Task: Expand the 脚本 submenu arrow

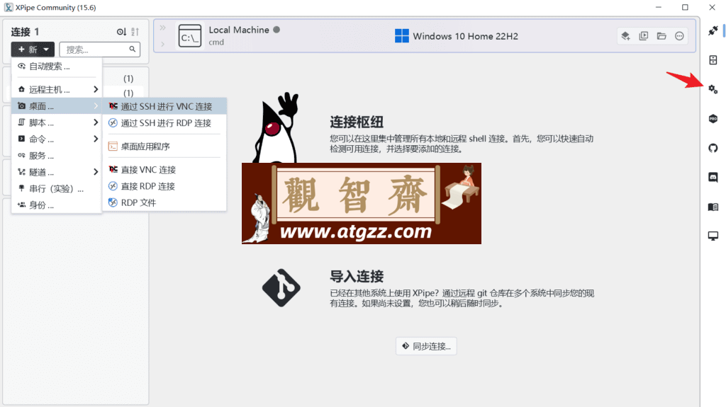Action: pyautogui.click(x=96, y=122)
